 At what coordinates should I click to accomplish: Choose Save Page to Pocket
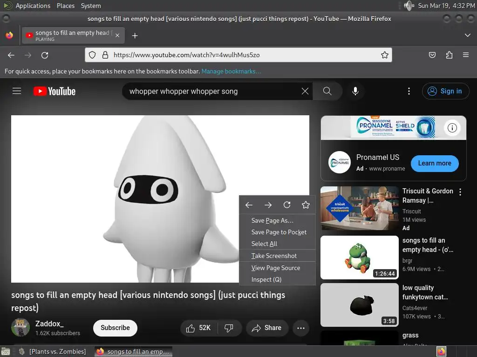point(277,232)
